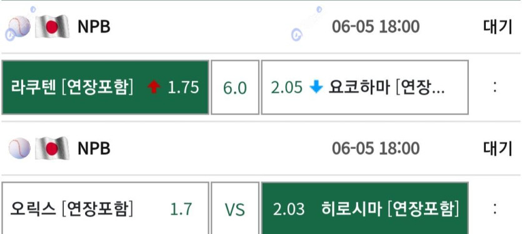
Task: Click the 6.0 handicap box
Action: pos(235,88)
